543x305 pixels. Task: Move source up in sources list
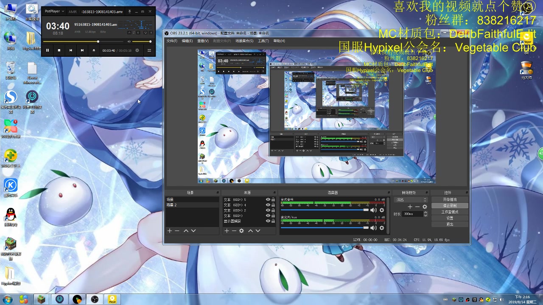[x=250, y=231]
